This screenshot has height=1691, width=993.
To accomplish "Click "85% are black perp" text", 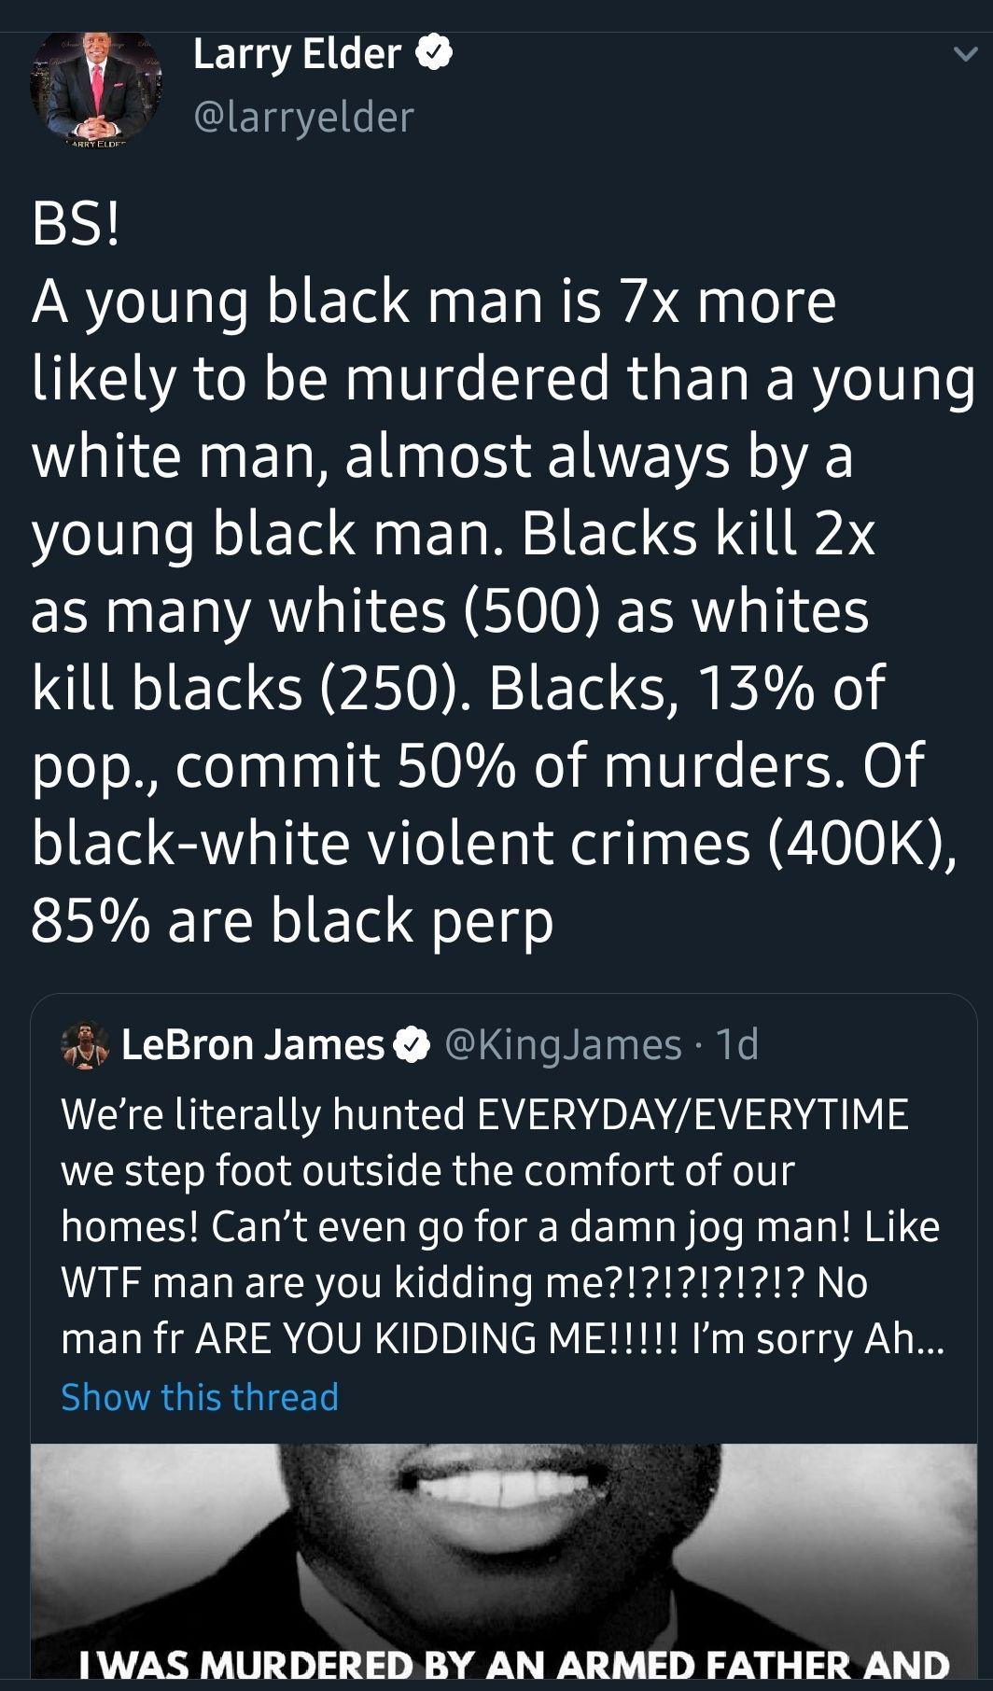I will click(292, 920).
